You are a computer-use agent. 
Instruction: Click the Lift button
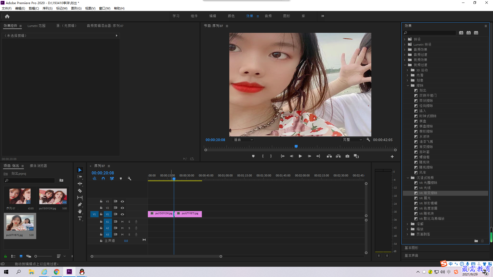pos(329,156)
